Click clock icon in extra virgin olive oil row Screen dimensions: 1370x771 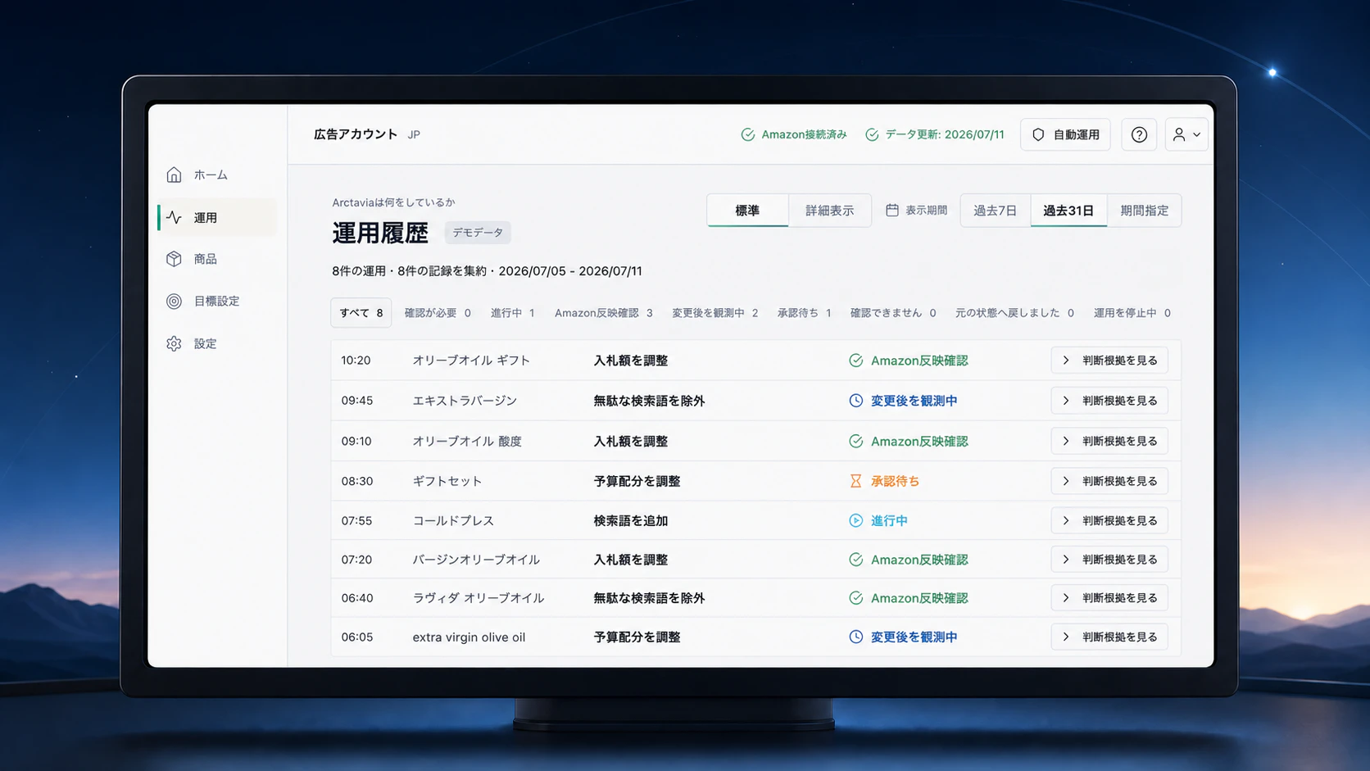(x=855, y=637)
